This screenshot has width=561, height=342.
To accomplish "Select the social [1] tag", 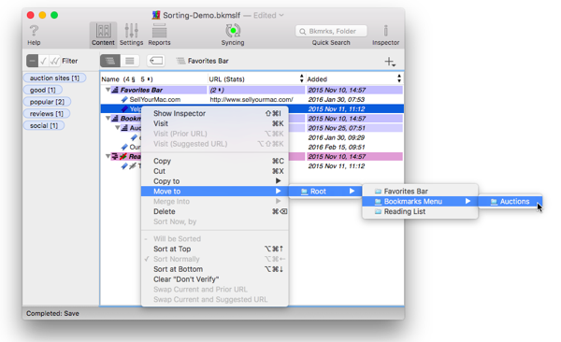I will tap(44, 125).
